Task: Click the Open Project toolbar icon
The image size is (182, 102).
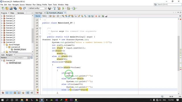Action: 11,8
